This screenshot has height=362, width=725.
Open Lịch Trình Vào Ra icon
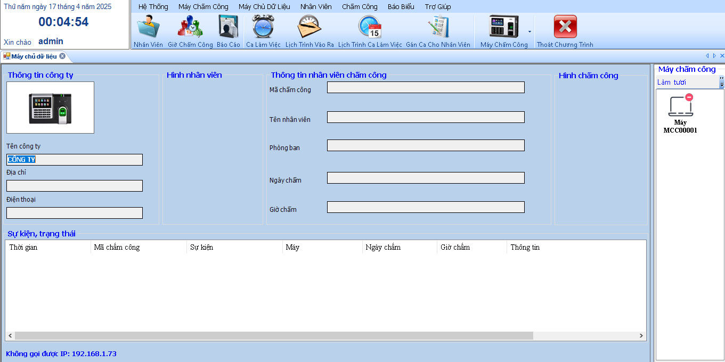(309, 28)
